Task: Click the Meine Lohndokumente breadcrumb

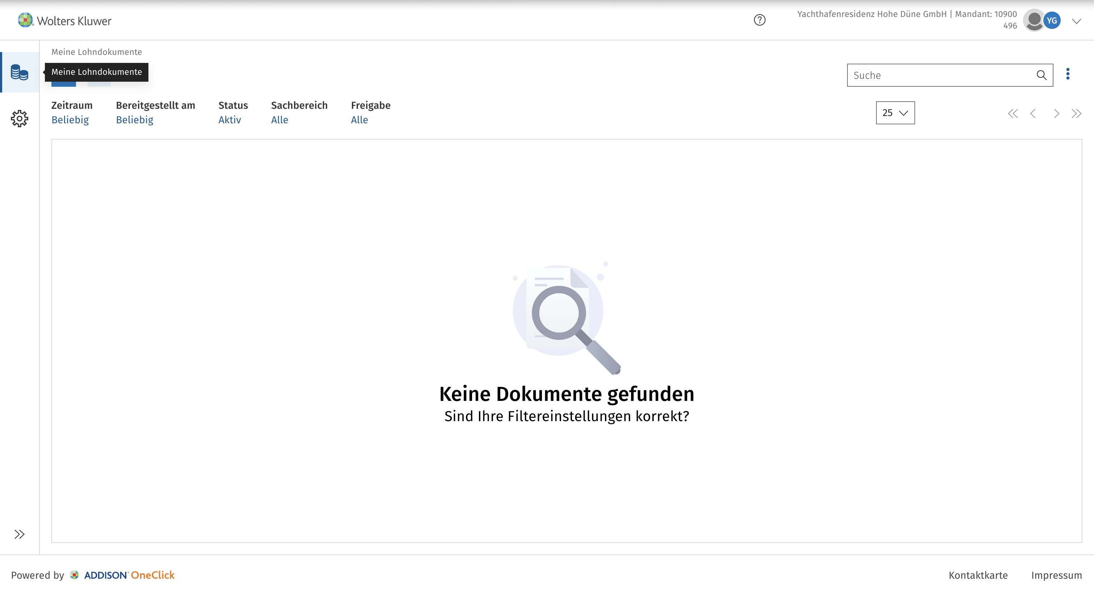Action: 97,52
